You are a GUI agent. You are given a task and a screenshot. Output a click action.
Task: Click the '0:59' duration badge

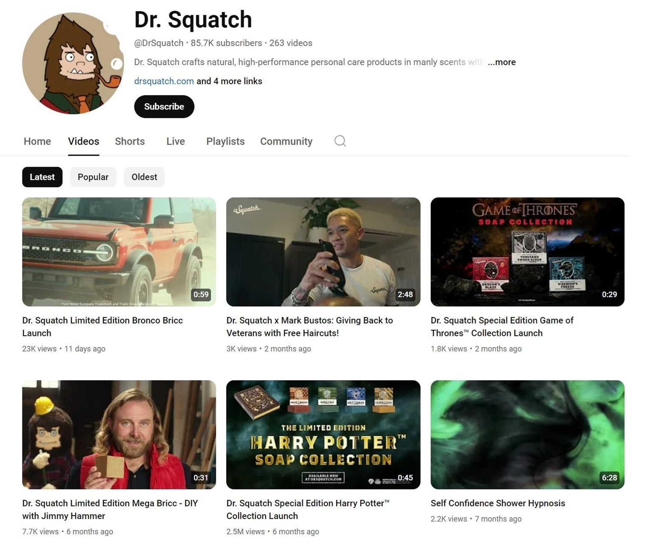pos(201,295)
